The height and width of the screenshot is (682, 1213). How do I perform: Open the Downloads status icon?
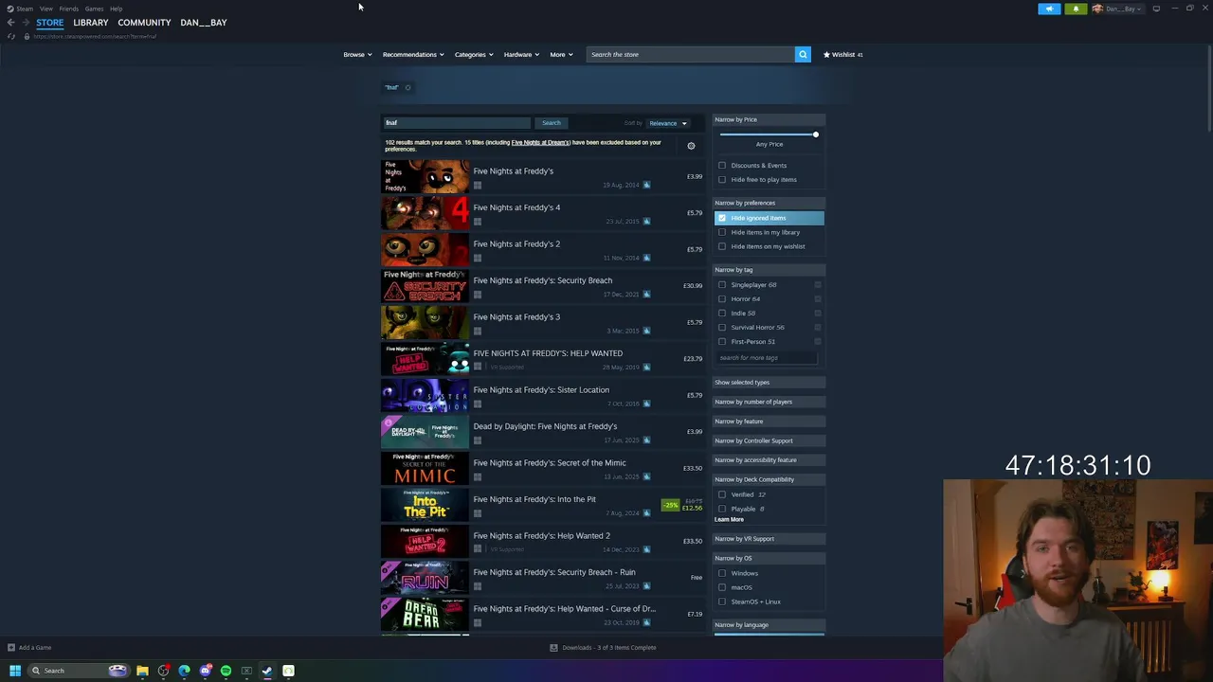pos(553,648)
